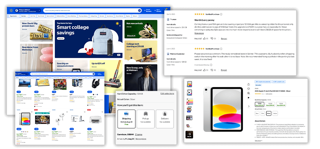Click Edit selections link

tap(167, 93)
